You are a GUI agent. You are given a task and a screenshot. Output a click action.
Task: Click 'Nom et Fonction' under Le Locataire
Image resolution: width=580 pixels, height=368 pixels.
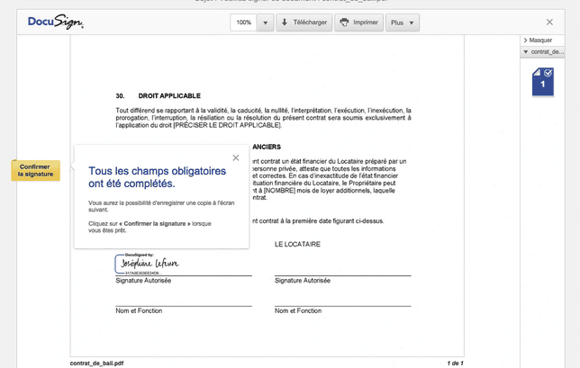pyautogui.click(x=298, y=310)
